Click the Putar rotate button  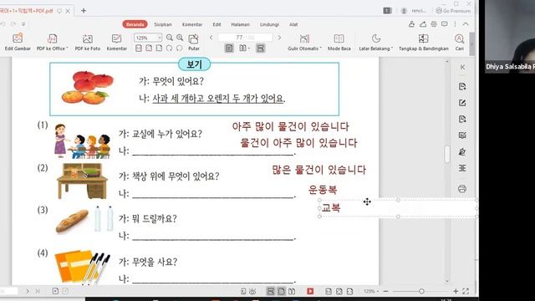(193, 43)
